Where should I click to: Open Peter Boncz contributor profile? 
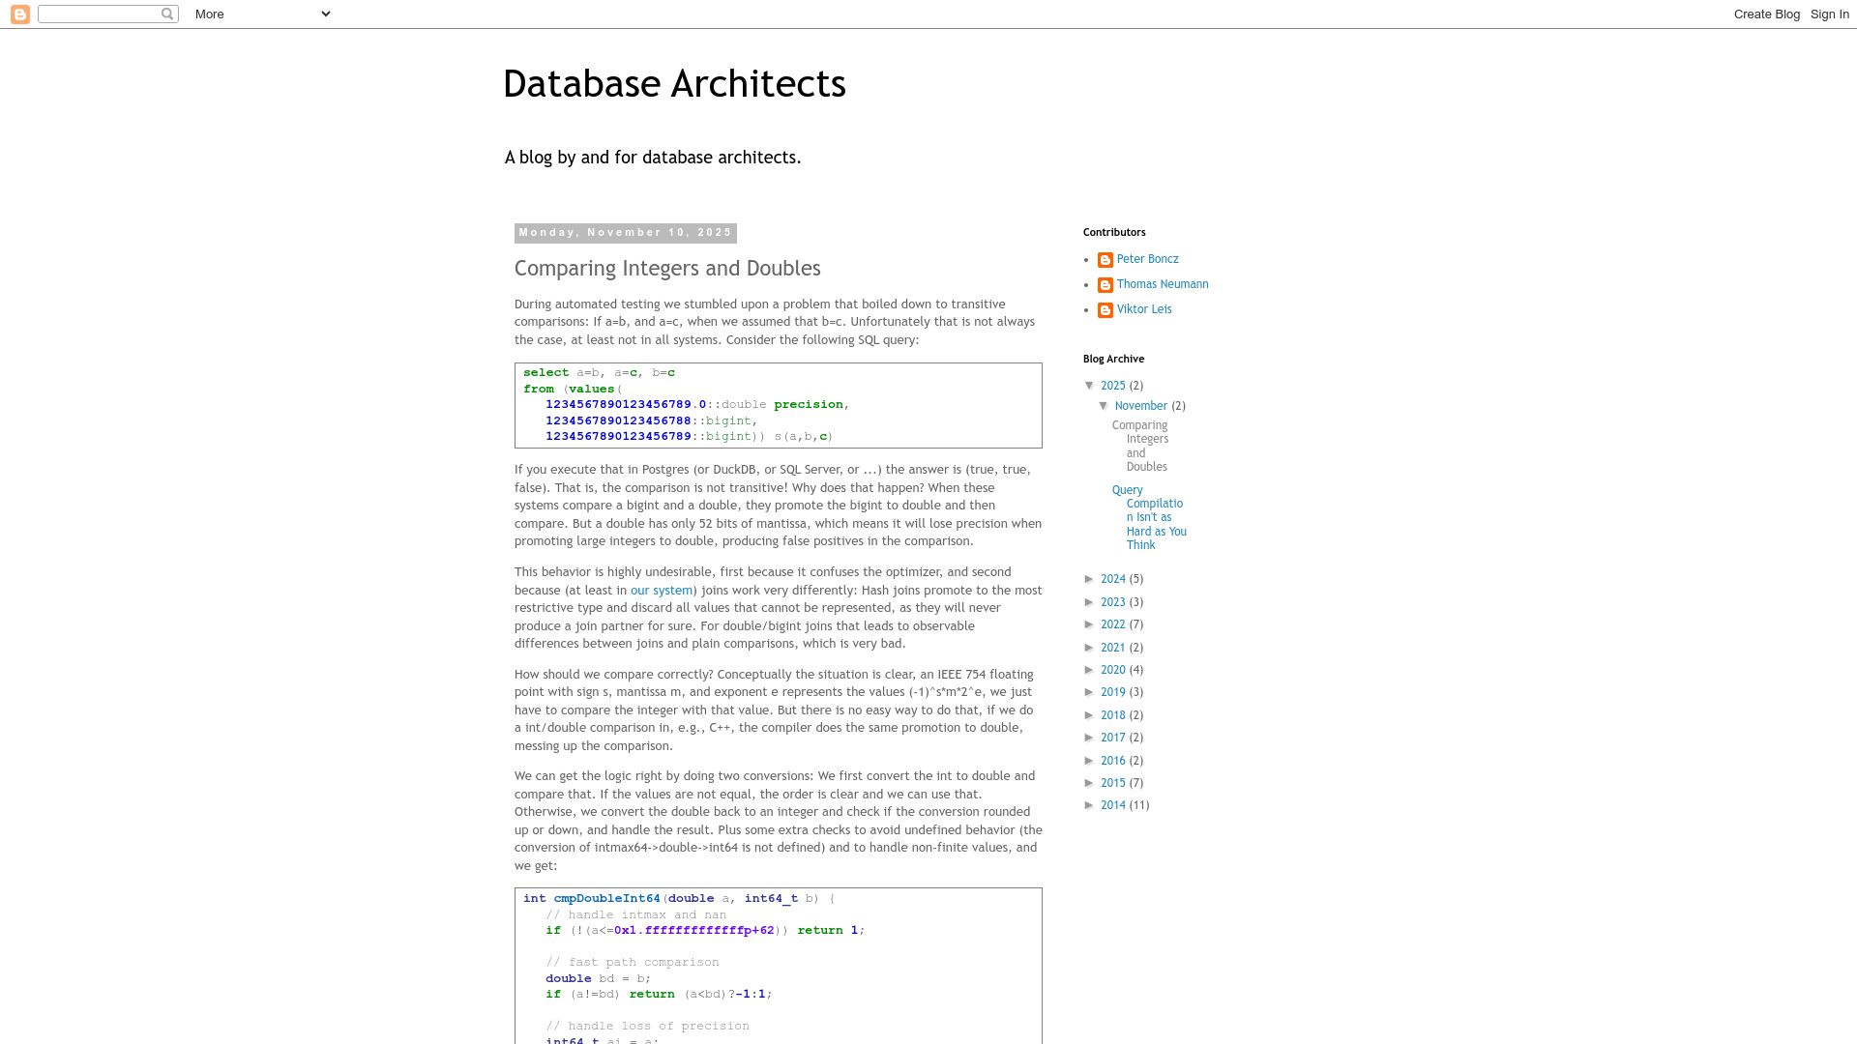[x=1147, y=259]
